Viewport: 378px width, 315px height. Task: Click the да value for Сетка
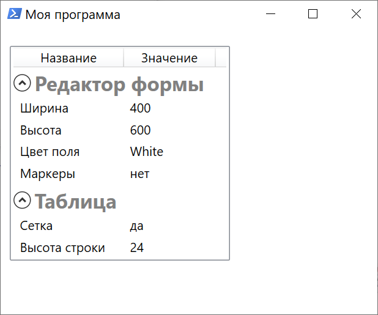[x=136, y=226]
